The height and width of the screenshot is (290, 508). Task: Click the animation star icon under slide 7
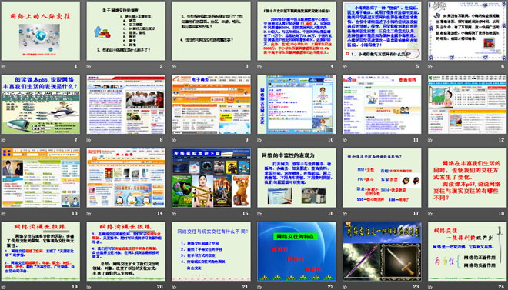4,141
